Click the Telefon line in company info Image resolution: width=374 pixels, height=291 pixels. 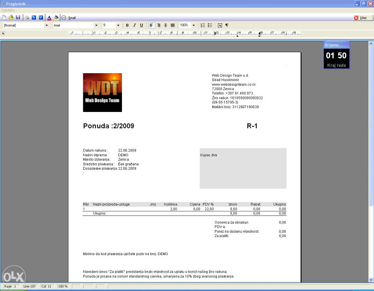point(232,93)
